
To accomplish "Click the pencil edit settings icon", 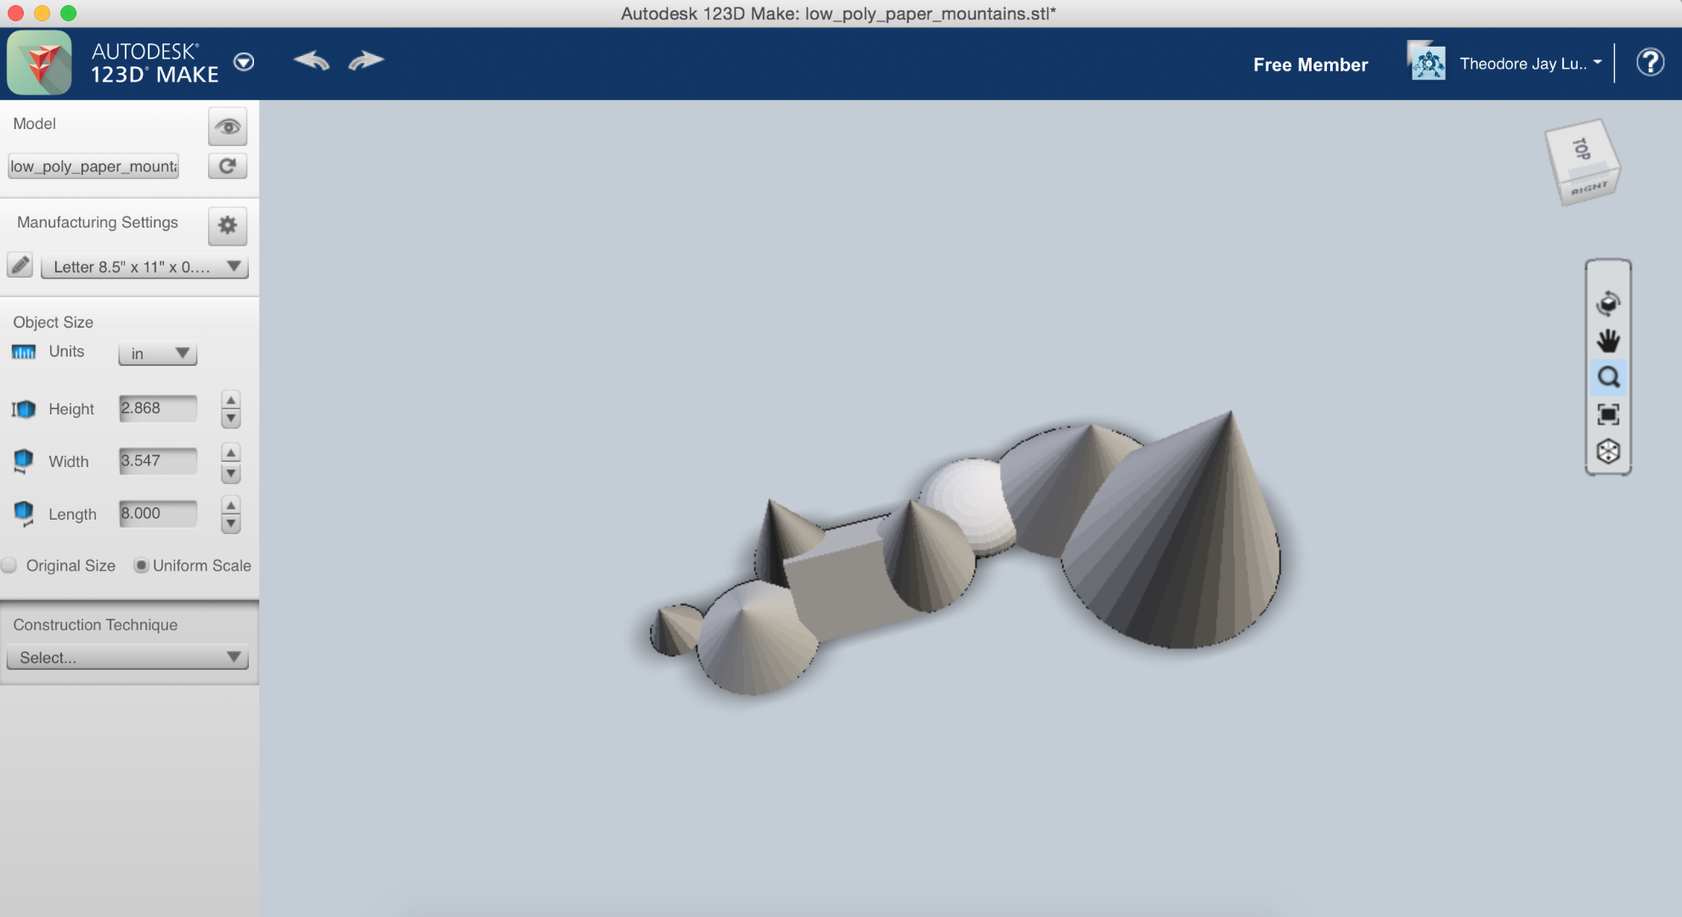I will 20,265.
